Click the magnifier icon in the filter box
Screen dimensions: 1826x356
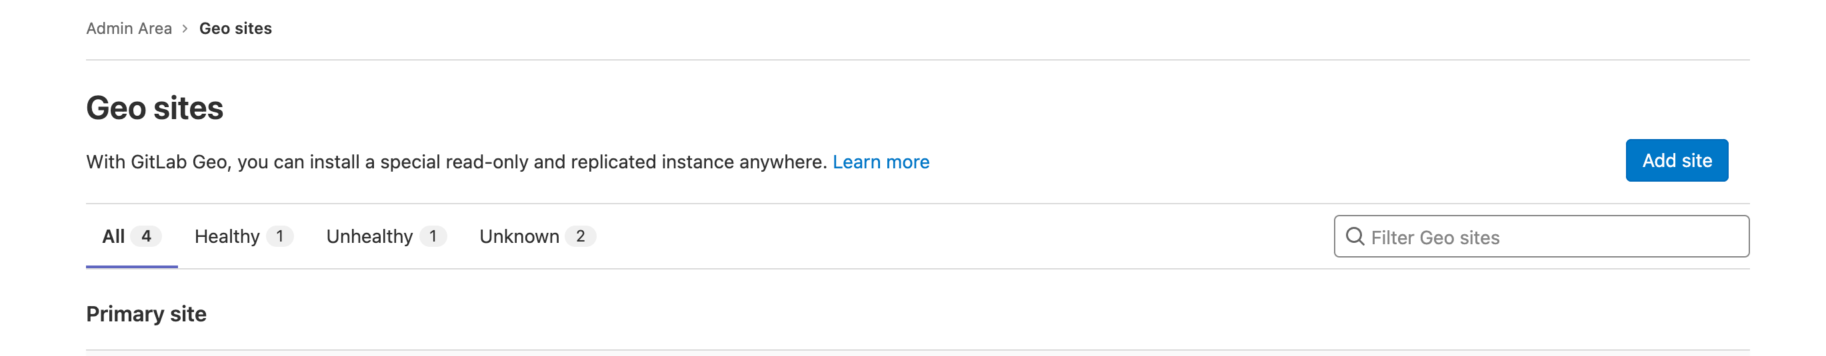click(1354, 236)
